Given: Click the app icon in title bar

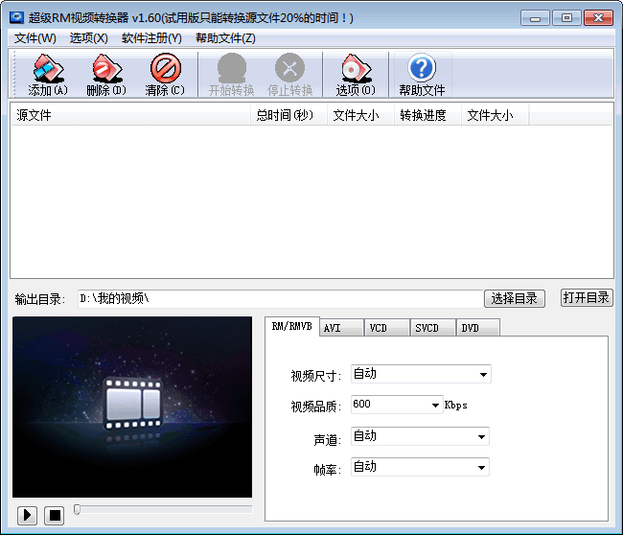Looking at the screenshot, I should pos(16,17).
